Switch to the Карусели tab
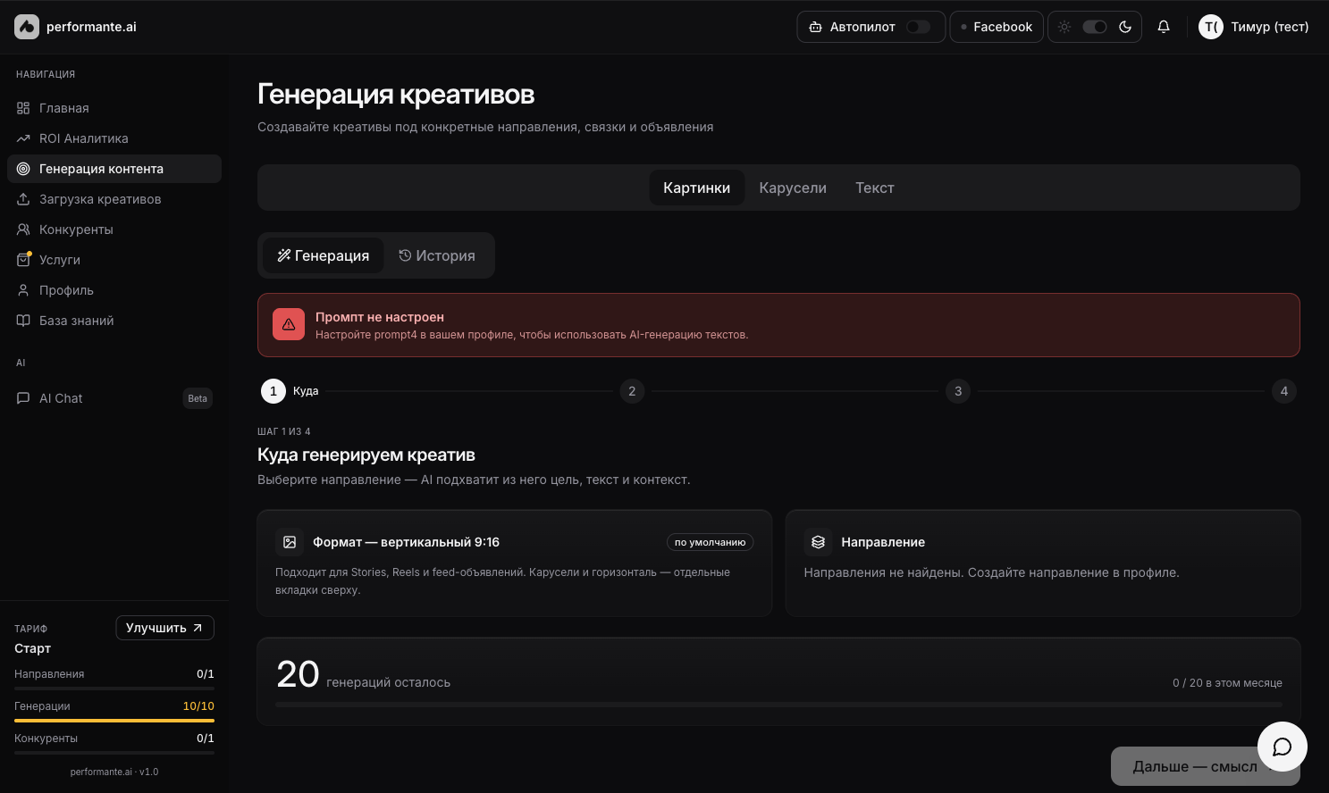1329x793 pixels. (x=793, y=188)
